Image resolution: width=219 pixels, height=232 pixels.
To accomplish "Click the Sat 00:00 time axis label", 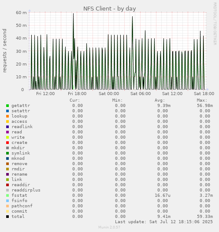I will (109, 94).
